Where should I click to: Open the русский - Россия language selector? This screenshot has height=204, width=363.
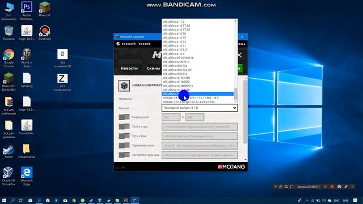(x=134, y=44)
